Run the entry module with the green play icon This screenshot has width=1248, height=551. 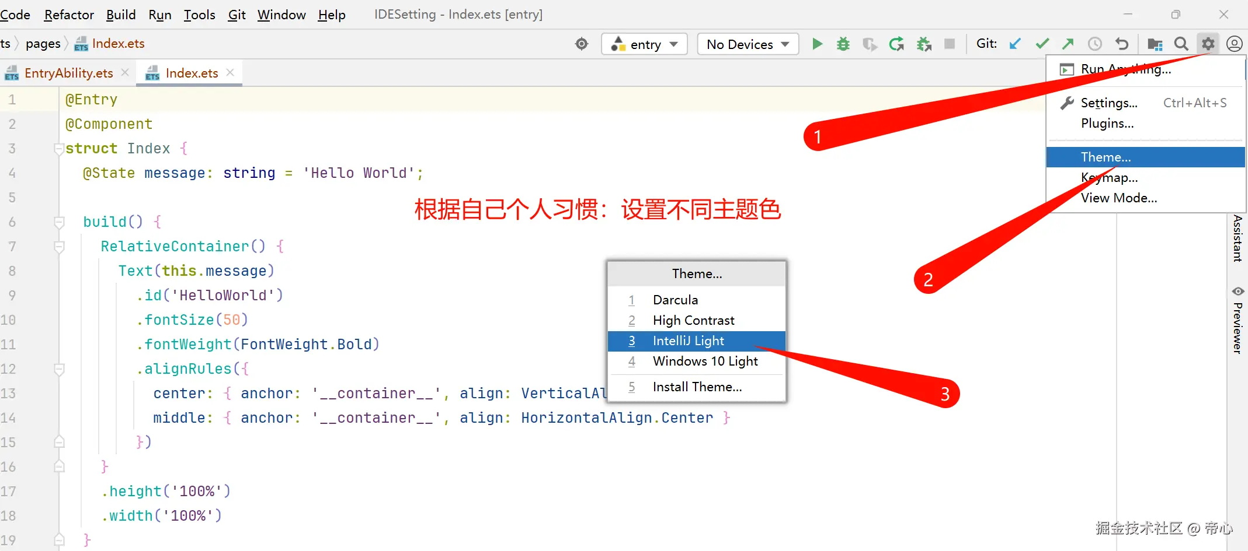(x=817, y=44)
